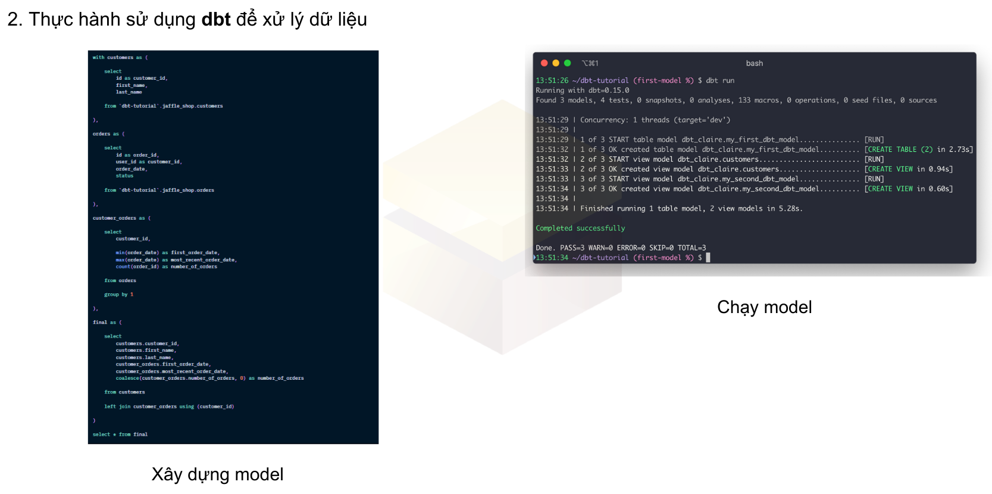Minimize the terminal using the yellow button
The width and height of the screenshot is (992, 494).
click(x=556, y=63)
